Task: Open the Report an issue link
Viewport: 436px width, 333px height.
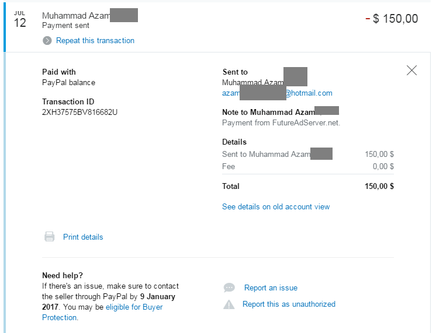Action: tap(271, 288)
